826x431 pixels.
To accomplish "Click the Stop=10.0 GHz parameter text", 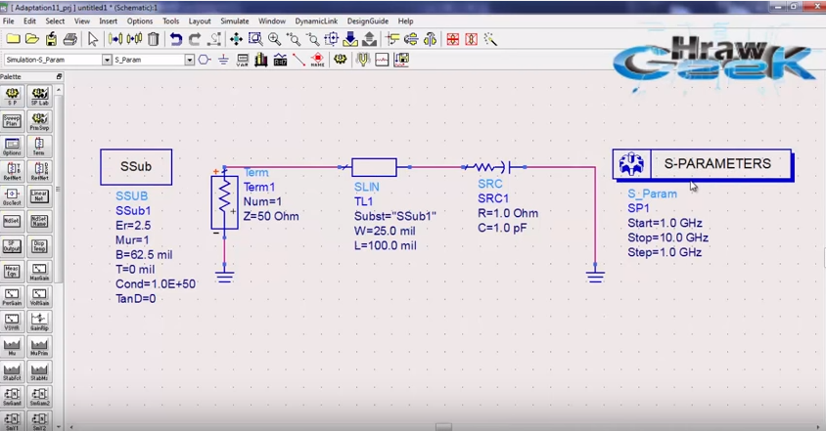I will pos(668,237).
